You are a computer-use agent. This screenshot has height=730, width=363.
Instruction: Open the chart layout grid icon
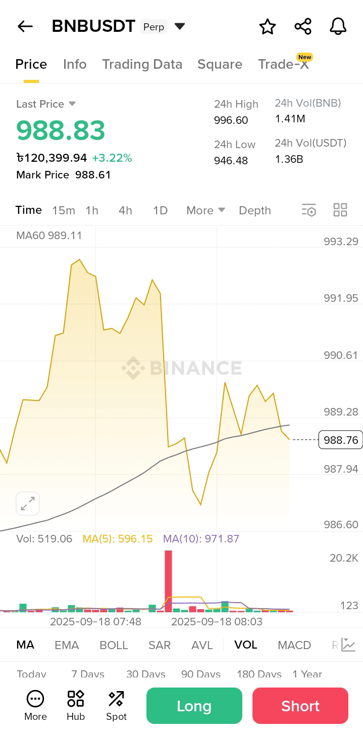[340, 210]
